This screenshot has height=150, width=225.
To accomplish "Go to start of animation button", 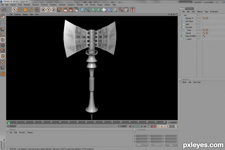I will 130,126.
